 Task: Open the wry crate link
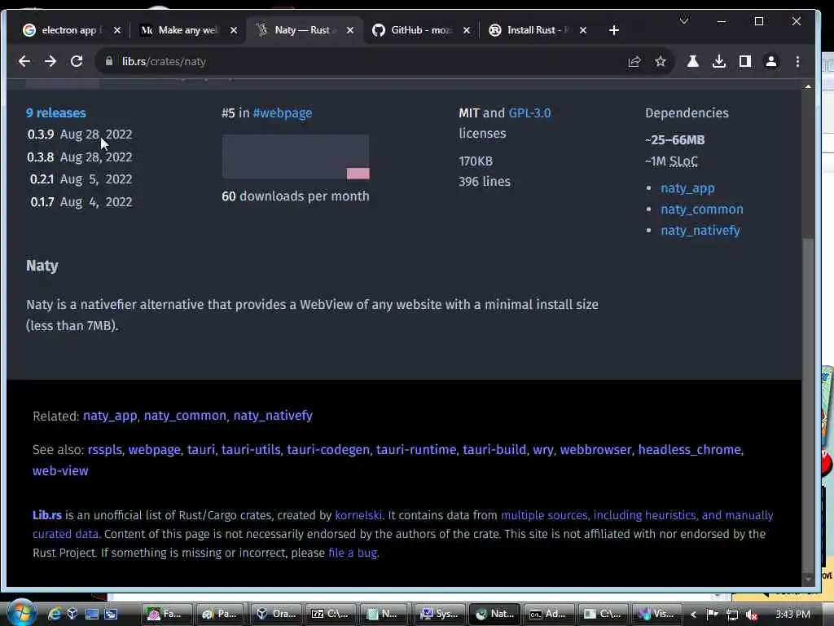point(543,450)
